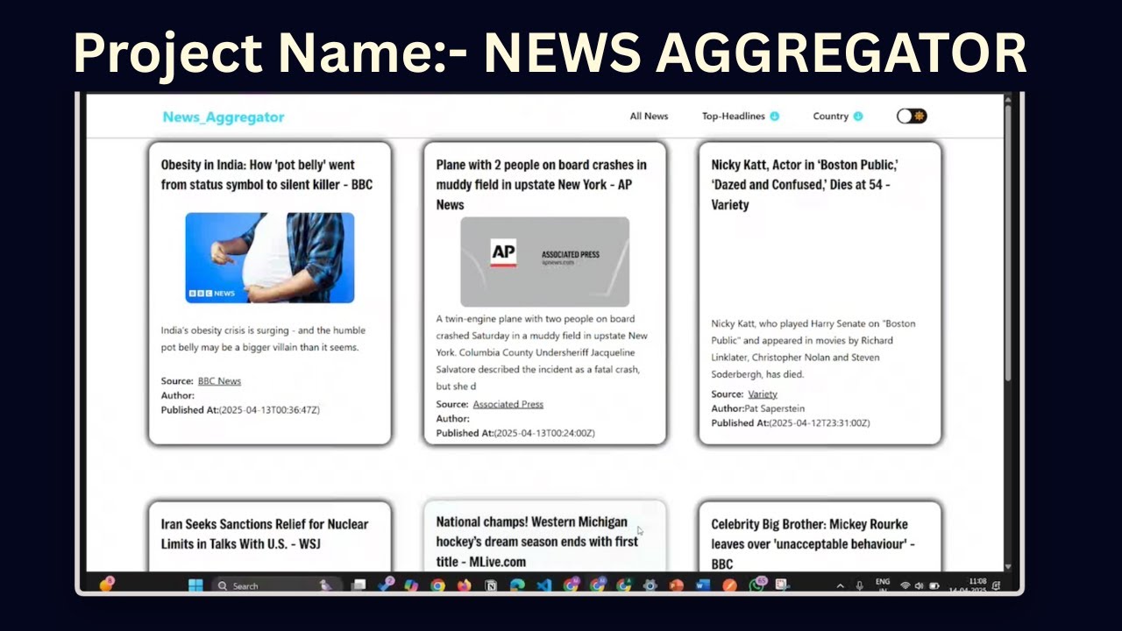Select the Country menu label
The height and width of the screenshot is (631, 1122).
(x=830, y=116)
